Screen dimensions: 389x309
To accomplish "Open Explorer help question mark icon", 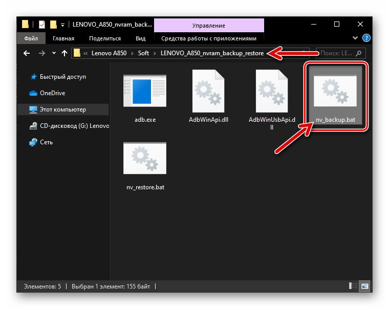I will tap(366, 38).
